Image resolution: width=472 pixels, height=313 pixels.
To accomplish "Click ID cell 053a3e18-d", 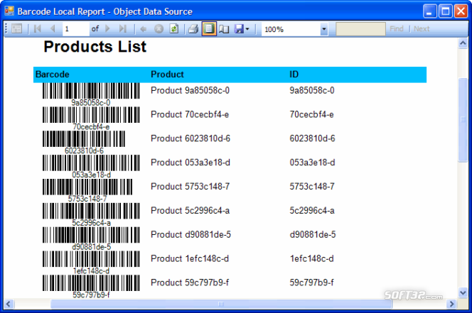I will 312,163.
